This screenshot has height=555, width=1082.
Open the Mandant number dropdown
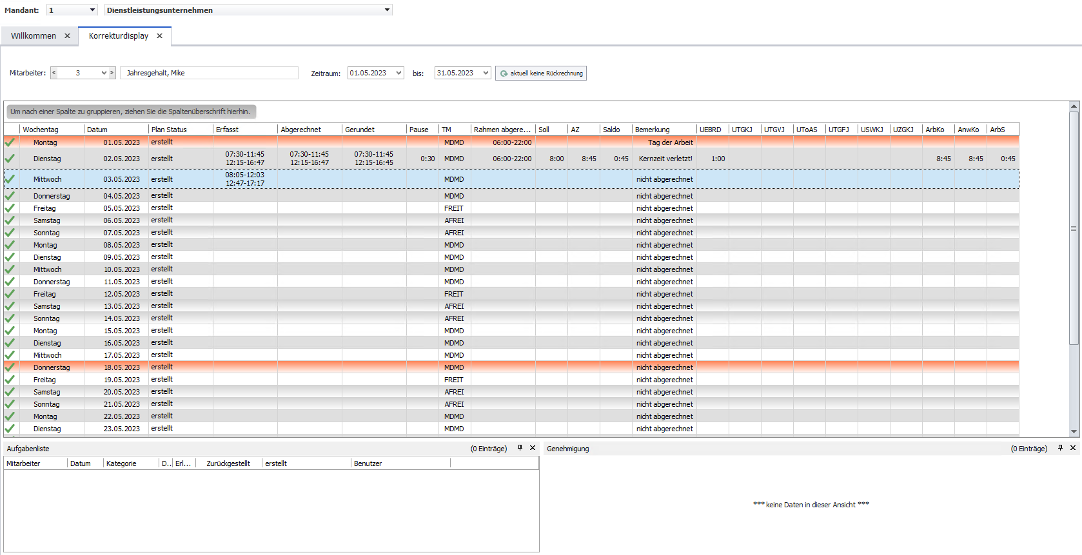[x=92, y=10]
